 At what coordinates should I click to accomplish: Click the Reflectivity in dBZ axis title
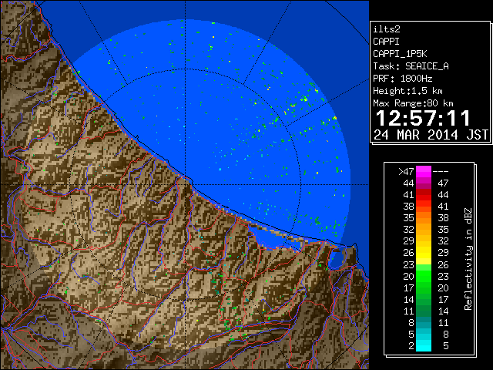468,259
